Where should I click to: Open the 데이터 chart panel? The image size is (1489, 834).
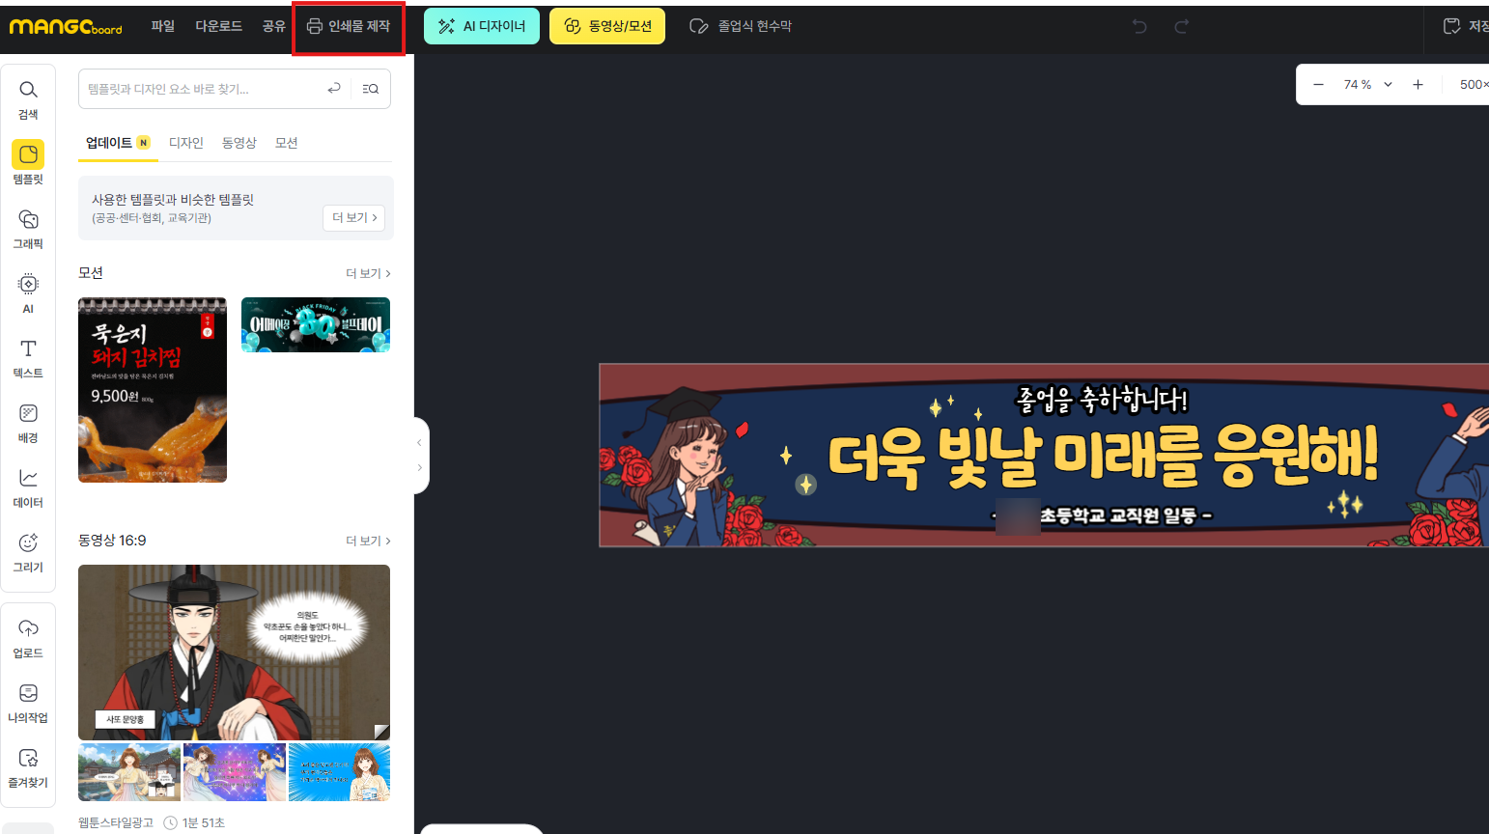(28, 487)
